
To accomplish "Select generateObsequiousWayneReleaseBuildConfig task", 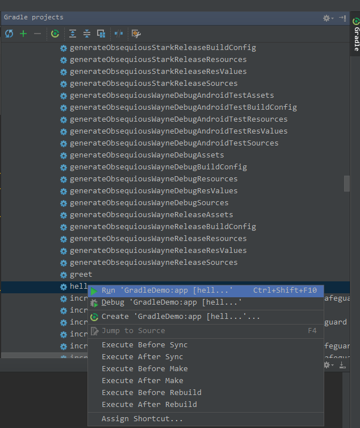I will (163, 227).
